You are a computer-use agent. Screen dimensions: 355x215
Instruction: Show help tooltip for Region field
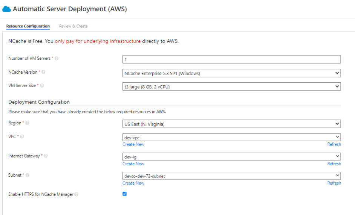click(x=27, y=123)
